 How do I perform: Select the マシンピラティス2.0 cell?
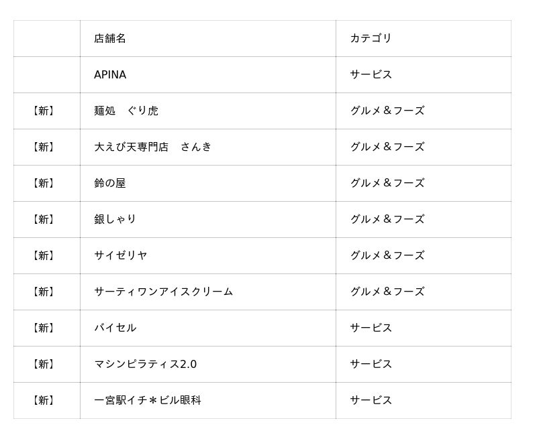point(145,364)
